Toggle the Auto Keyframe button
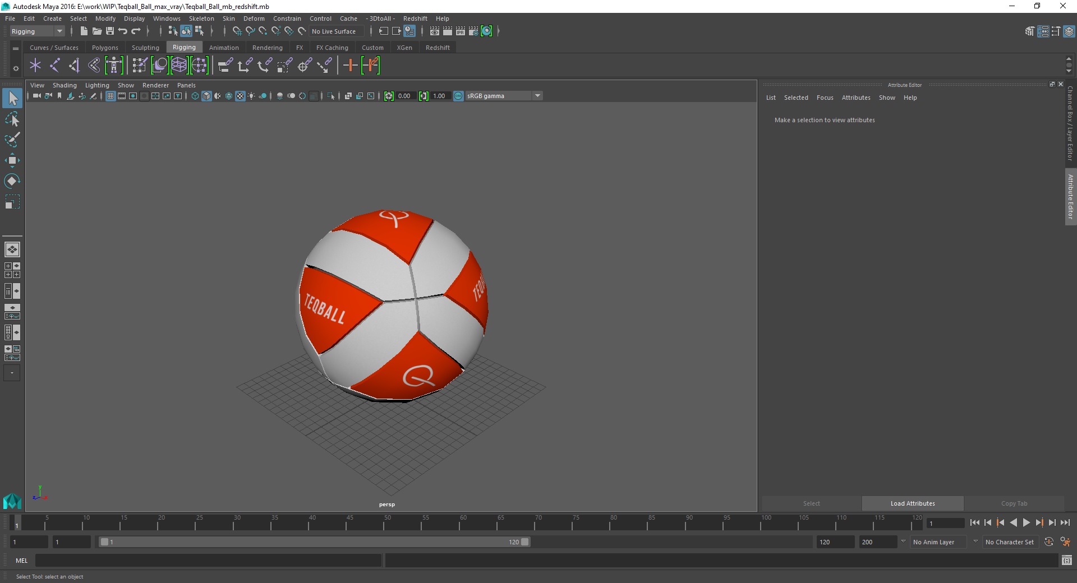This screenshot has height=583, width=1077. pyautogui.click(x=1049, y=542)
